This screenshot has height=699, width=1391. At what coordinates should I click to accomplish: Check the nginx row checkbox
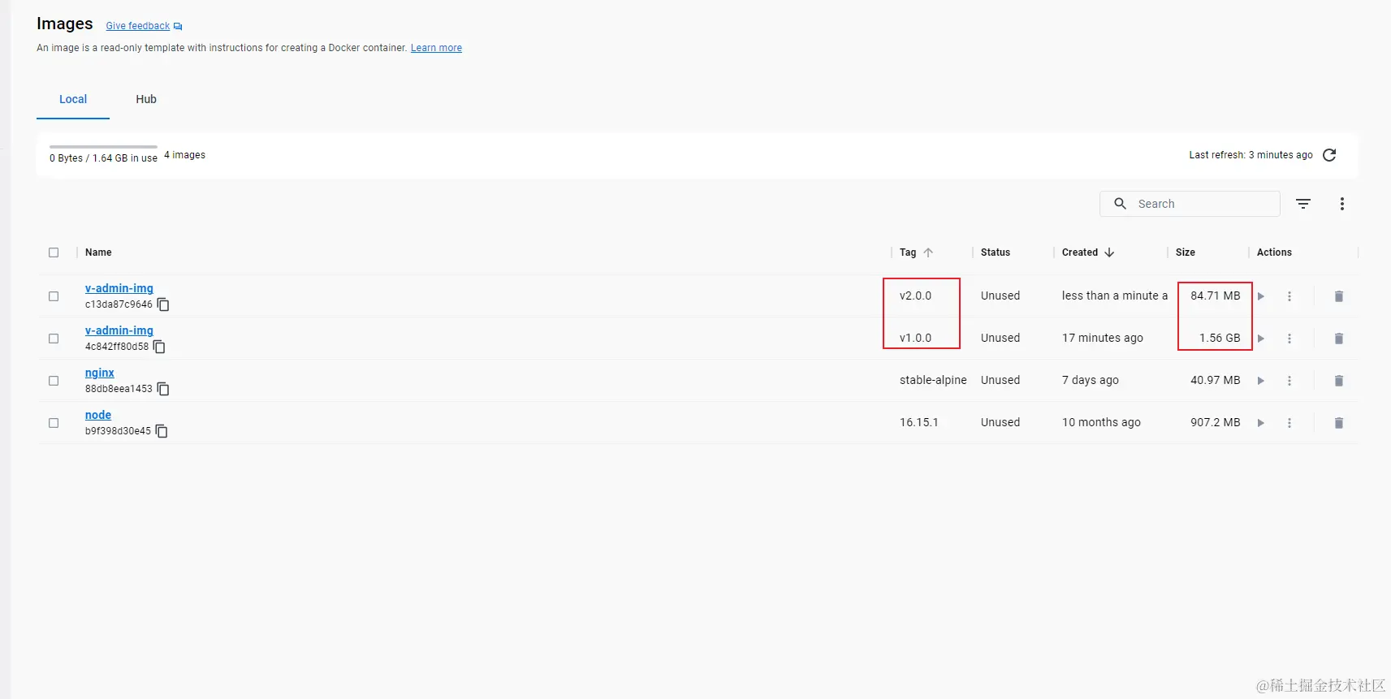pyautogui.click(x=54, y=381)
